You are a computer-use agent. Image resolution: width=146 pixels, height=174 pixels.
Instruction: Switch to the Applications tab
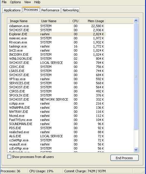pyautogui.click(x=12, y=10)
